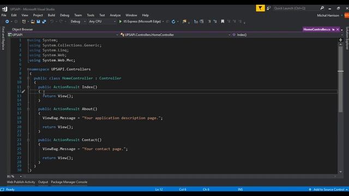Screen dimensions: 349x196
Task: Click the vertical scrollbar thumb in the editor
Action: coord(340,79)
